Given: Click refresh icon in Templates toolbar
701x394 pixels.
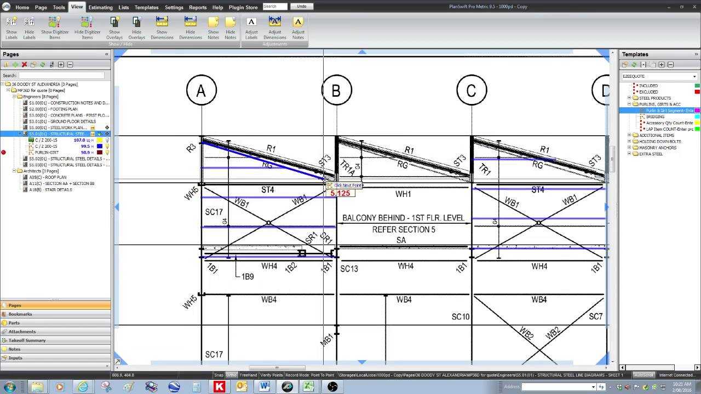Looking at the screenshot, I should coord(634,65).
